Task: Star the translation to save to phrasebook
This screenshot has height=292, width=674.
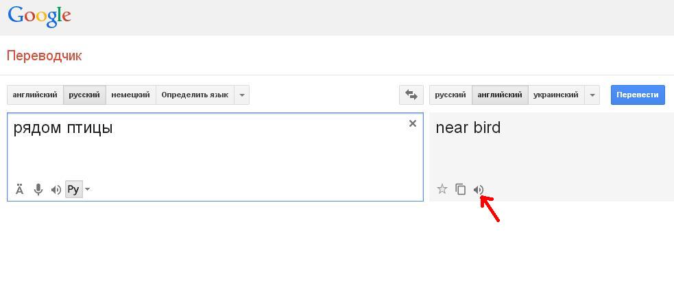Action: click(442, 189)
